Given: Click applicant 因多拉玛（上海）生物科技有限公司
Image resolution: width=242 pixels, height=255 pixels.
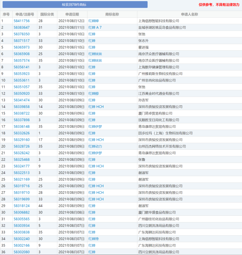Looking at the screenshot, I should [165, 133].
